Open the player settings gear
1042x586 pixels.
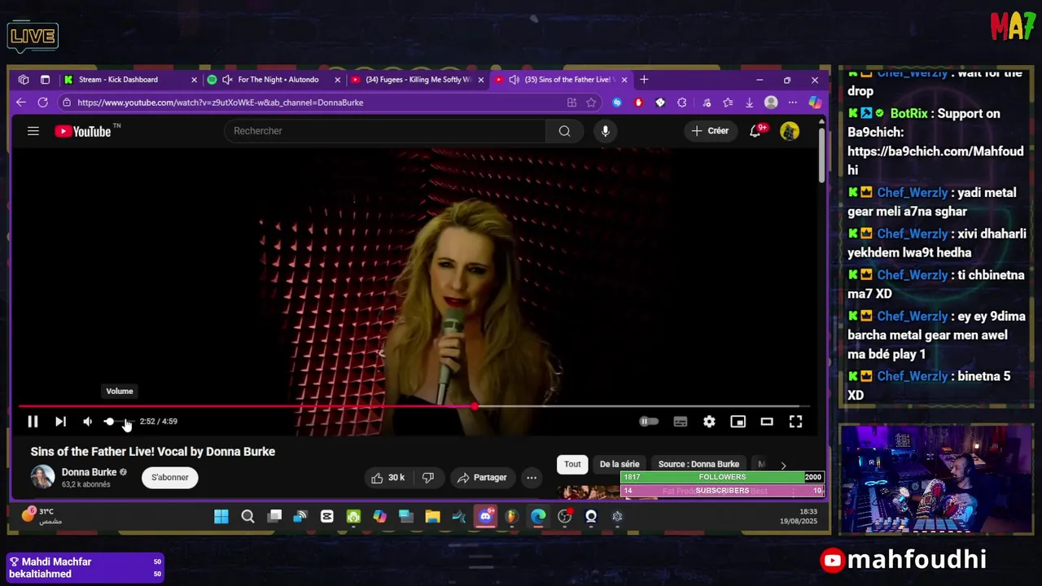pyautogui.click(x=709, y=422)
